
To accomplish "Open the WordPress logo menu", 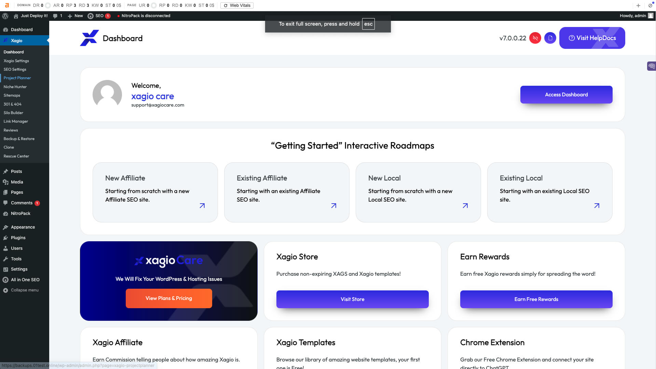I will click(x=5, y=16).
